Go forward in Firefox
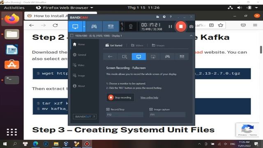This screenshot has height=148, width=263. [43, 25]
